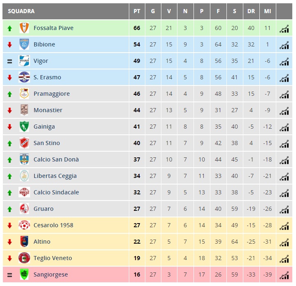The image size is (296, 286).
Task: Open the Libertas Ceggia team link
Action: click(x=55, y=176)
